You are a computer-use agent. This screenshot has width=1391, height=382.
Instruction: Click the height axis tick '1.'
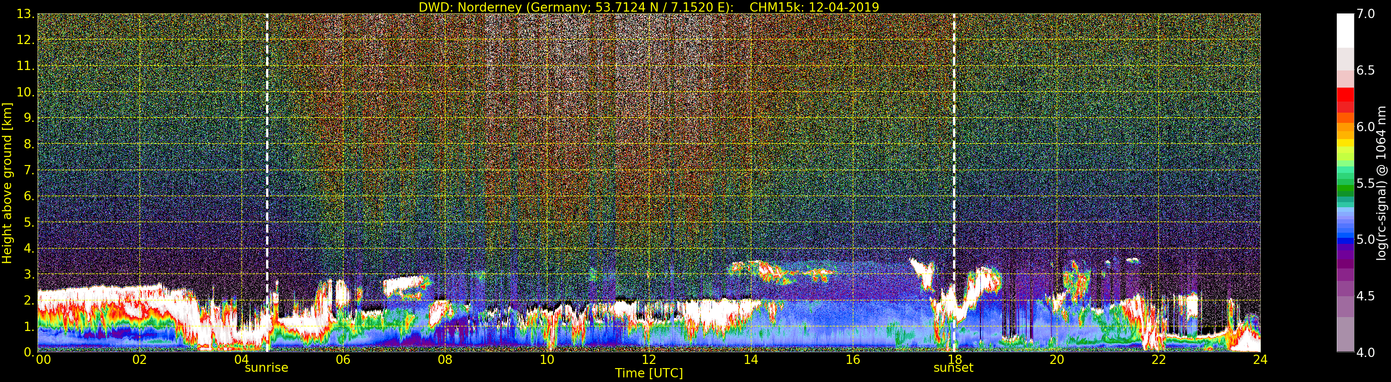(x=29, y=326)
